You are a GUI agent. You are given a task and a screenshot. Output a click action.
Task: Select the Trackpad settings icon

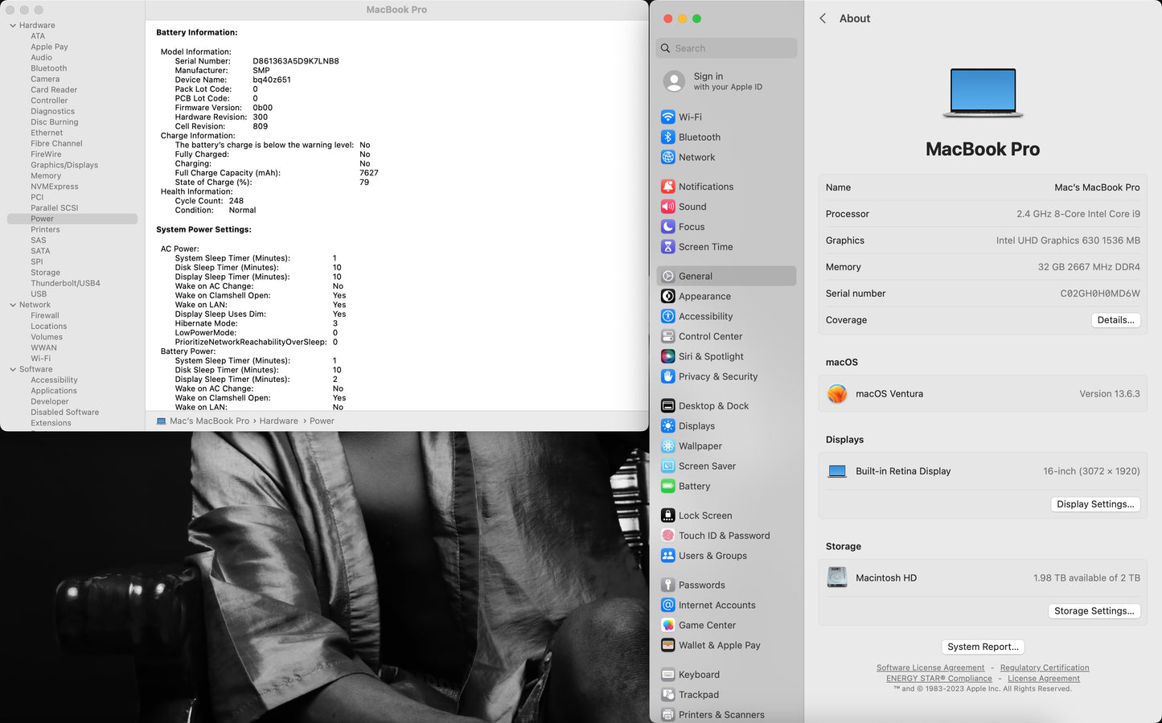pyautogui.click(x=667, y=694)
